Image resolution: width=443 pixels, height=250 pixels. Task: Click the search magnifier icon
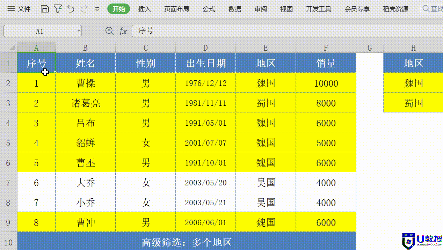426,9
